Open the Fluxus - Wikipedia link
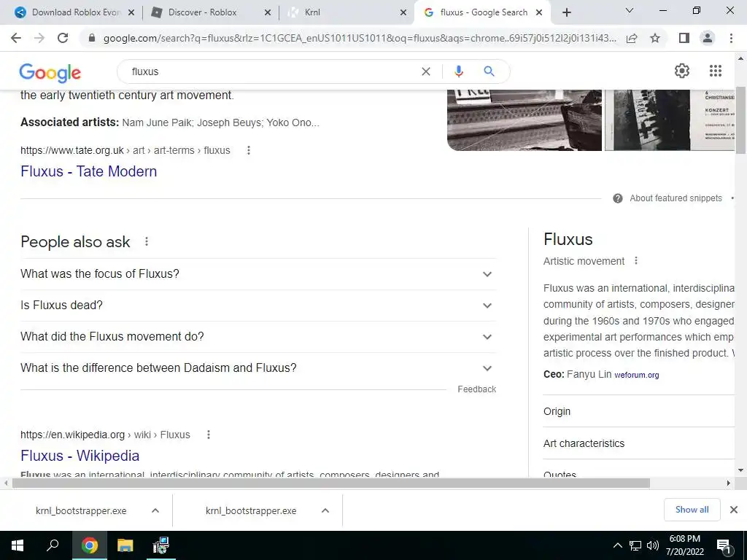 tap(80, 456)
